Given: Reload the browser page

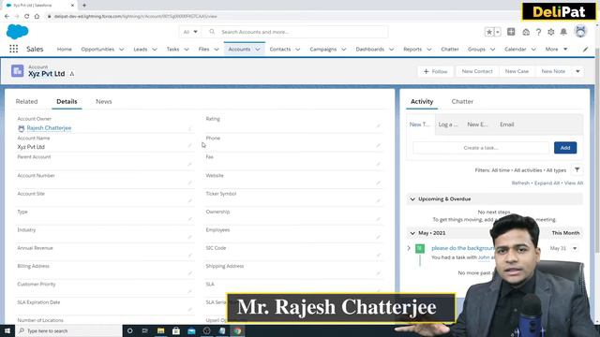Looking at the screenshot, I should tap(26, 17).
